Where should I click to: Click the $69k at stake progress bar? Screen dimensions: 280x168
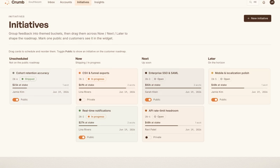[107, 88]
